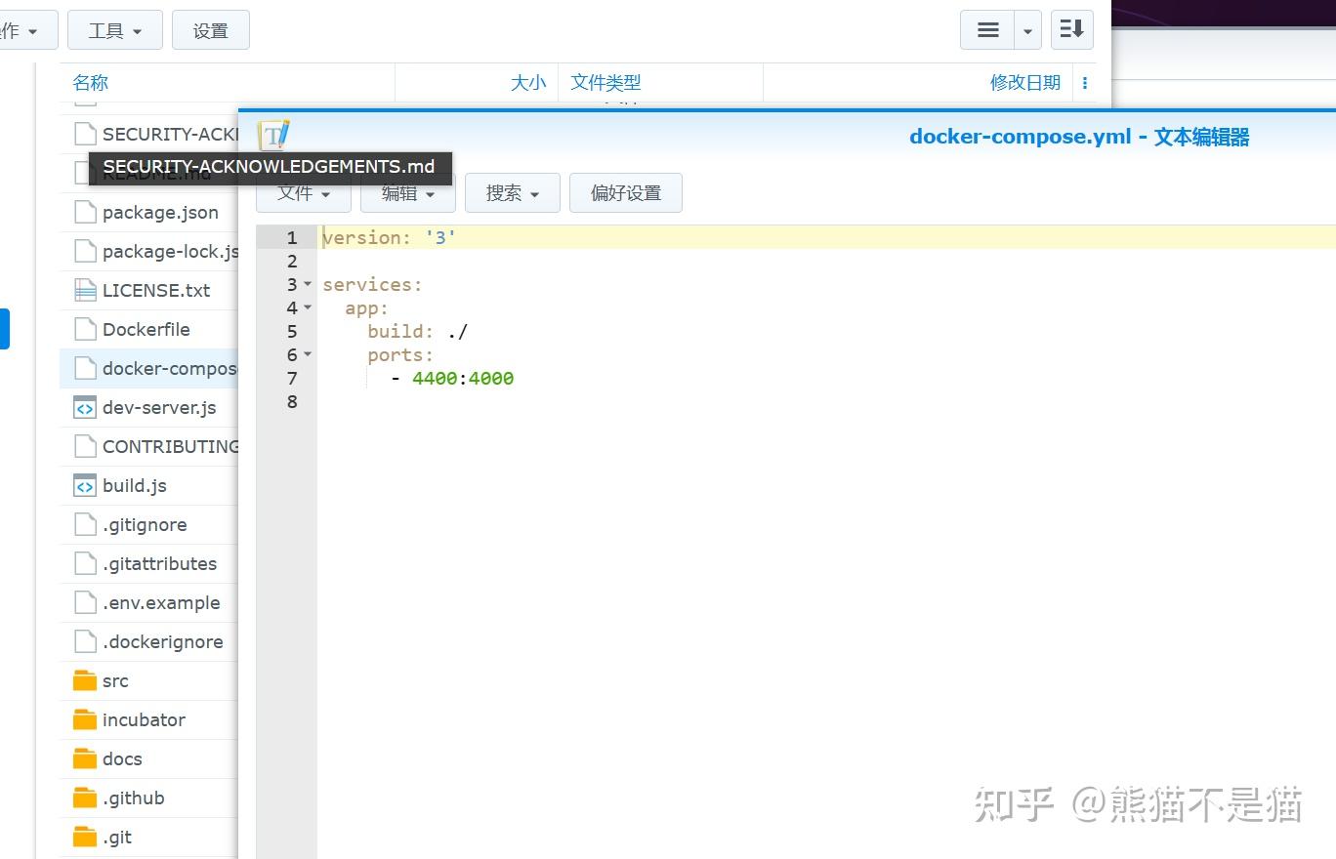Open the 搜索 menu in Text Editor
The image size is (1336, 859).
[x=512, y=192]
